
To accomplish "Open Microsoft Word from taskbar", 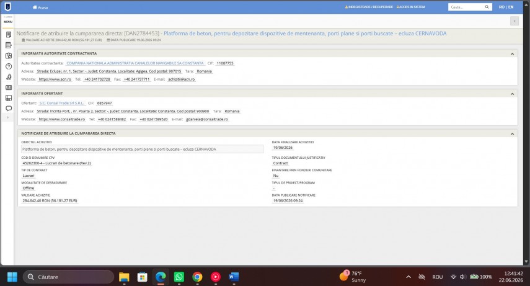I will pos(234,277).
